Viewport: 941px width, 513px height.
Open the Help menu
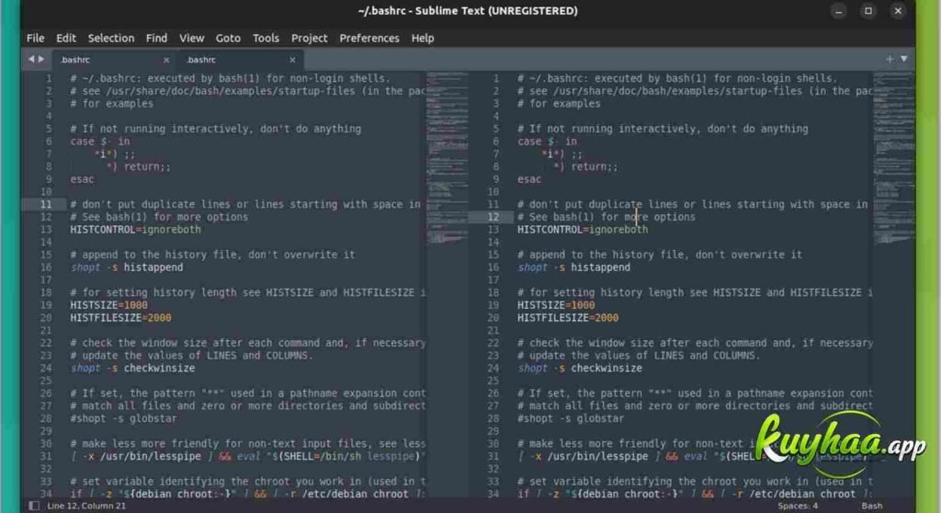point(423,38)
